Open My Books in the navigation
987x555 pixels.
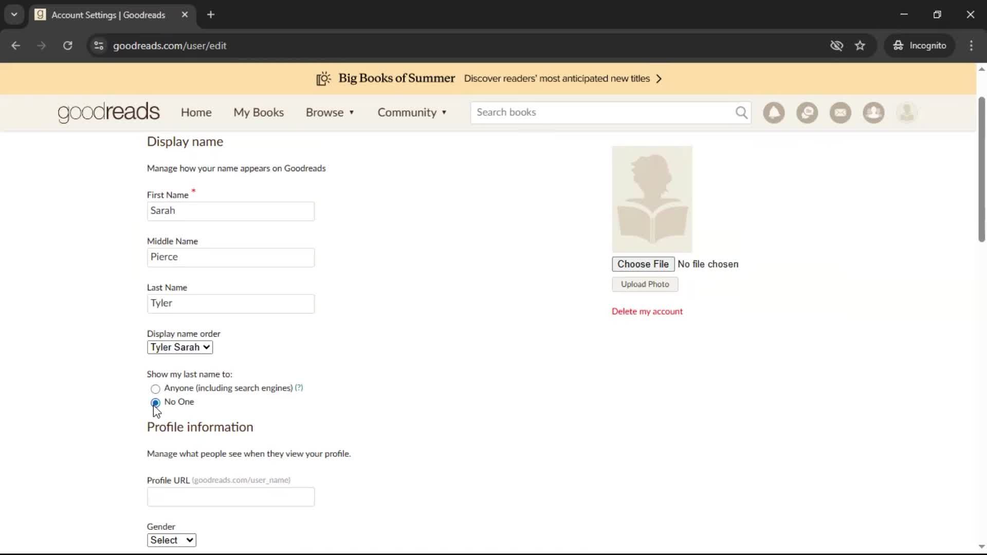coord(259,113)
